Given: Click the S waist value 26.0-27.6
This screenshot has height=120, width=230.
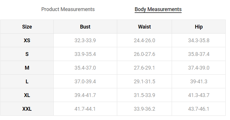Looking at the screenshot, I should (144, 54).
